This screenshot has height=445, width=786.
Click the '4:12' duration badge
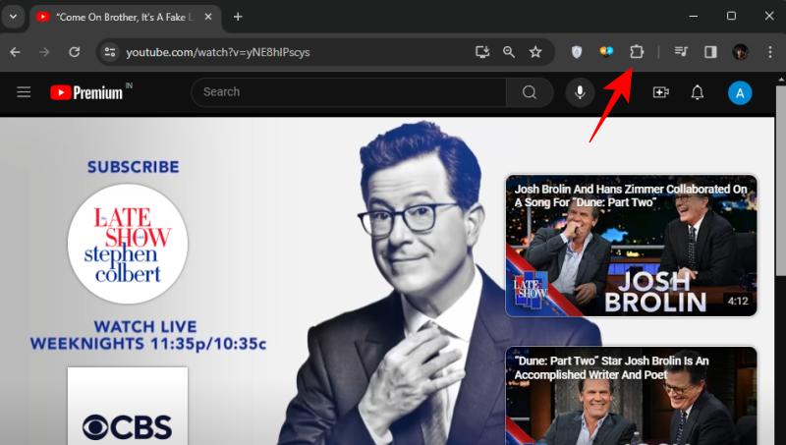tap(738, 301)
